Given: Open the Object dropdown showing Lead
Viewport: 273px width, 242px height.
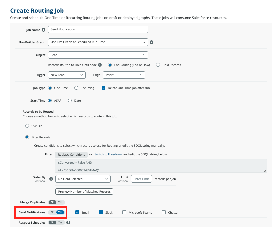Looking at the screenshot, I should tap(98, 55).
